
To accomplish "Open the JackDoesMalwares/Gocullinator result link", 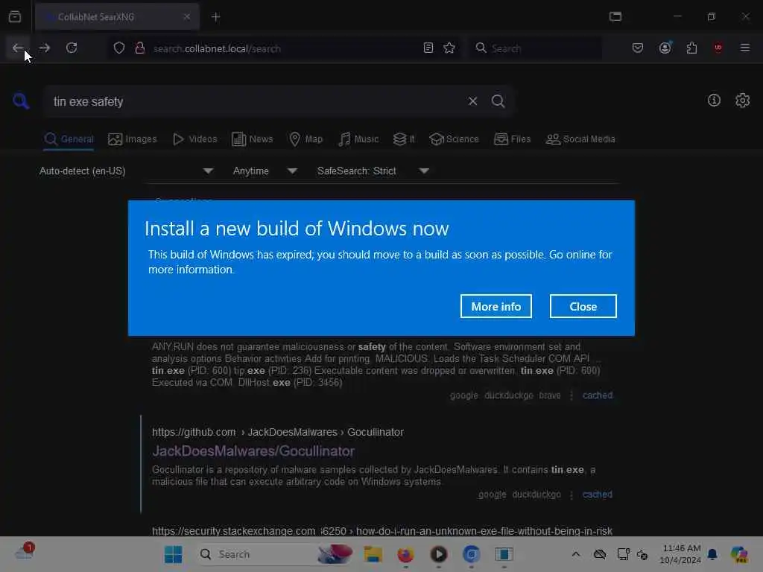I will pos(253,451).
